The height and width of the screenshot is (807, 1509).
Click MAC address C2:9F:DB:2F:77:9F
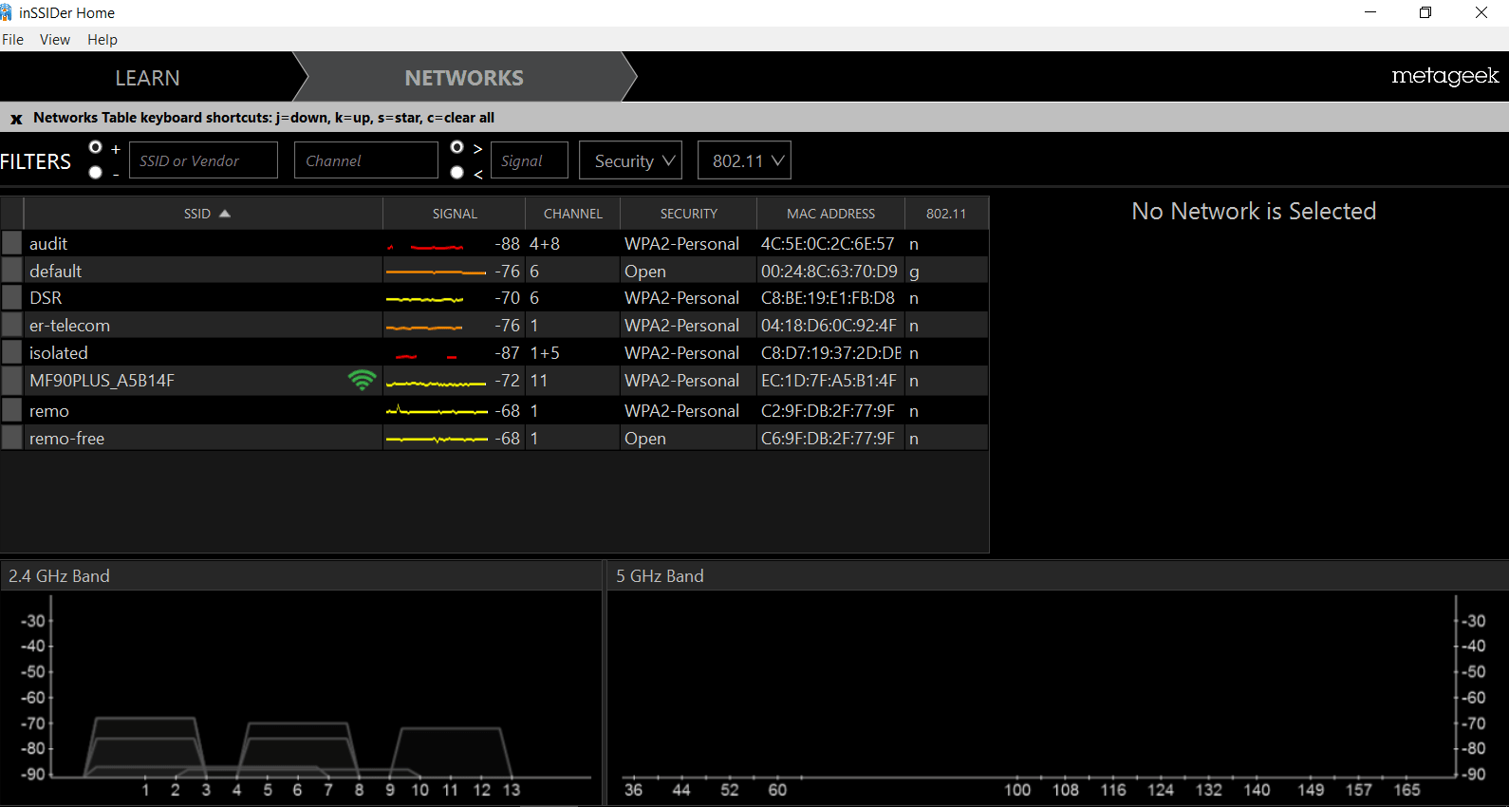click(x=828, y=411)
